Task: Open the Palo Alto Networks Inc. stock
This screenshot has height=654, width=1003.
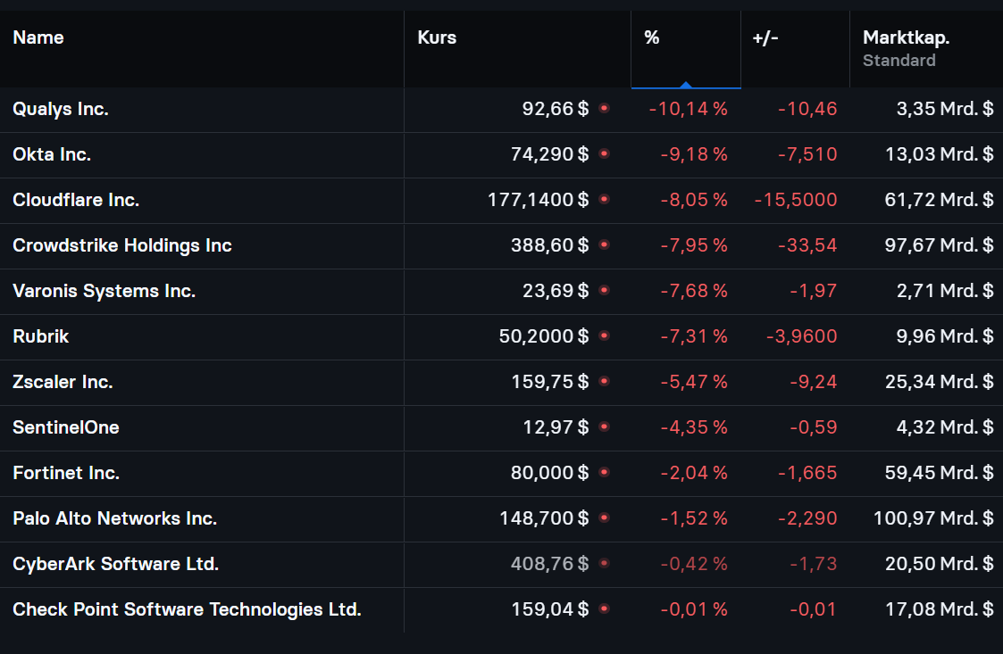Action: tap(115, 518)
